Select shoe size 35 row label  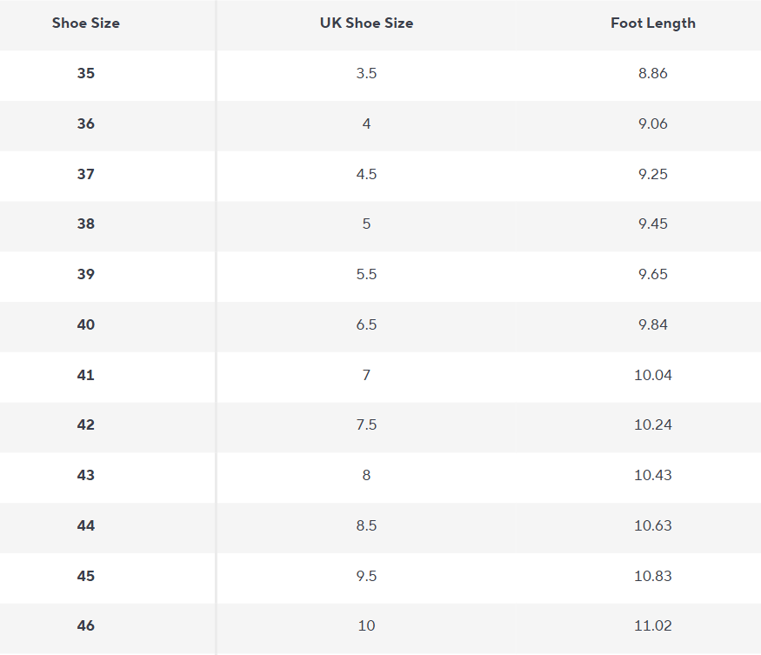(86, 74)
